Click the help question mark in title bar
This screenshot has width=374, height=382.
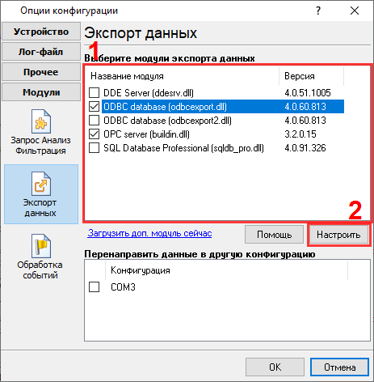pos(318,11)
